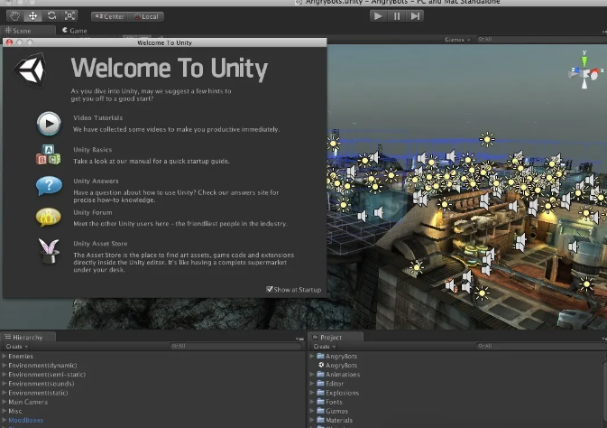Select the Hand tool in toolbar

click(15, 15)
